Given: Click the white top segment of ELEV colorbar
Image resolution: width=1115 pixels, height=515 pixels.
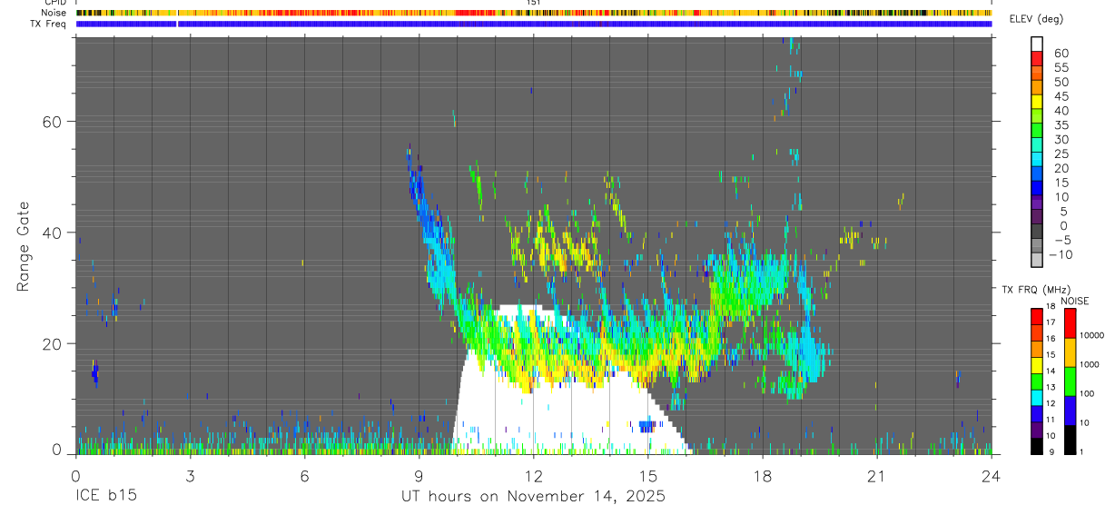Looking at the screenshot, I should (1037, 44).
